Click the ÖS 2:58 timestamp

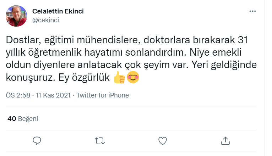(18, 95)
